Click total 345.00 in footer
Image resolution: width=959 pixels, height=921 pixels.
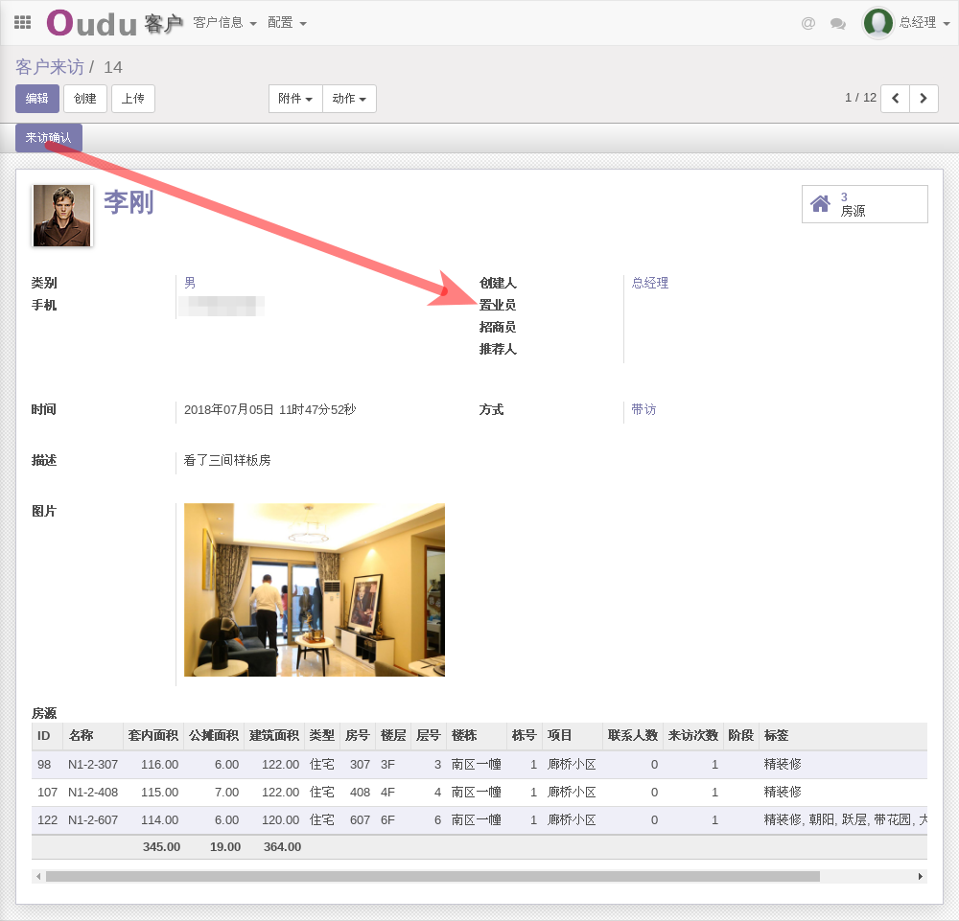click(x=161, y=847)
